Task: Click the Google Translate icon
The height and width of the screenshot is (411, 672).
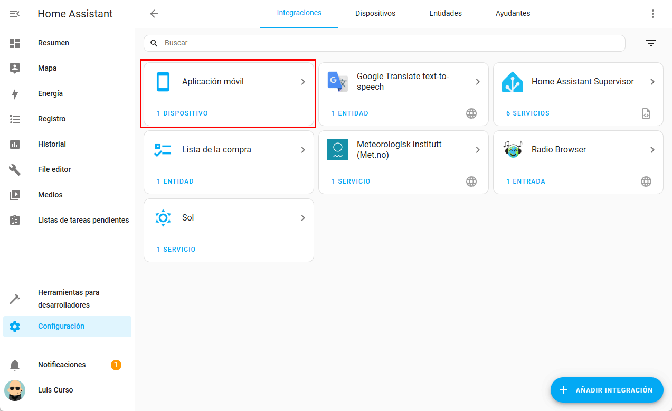Action: tap(337, 82)
